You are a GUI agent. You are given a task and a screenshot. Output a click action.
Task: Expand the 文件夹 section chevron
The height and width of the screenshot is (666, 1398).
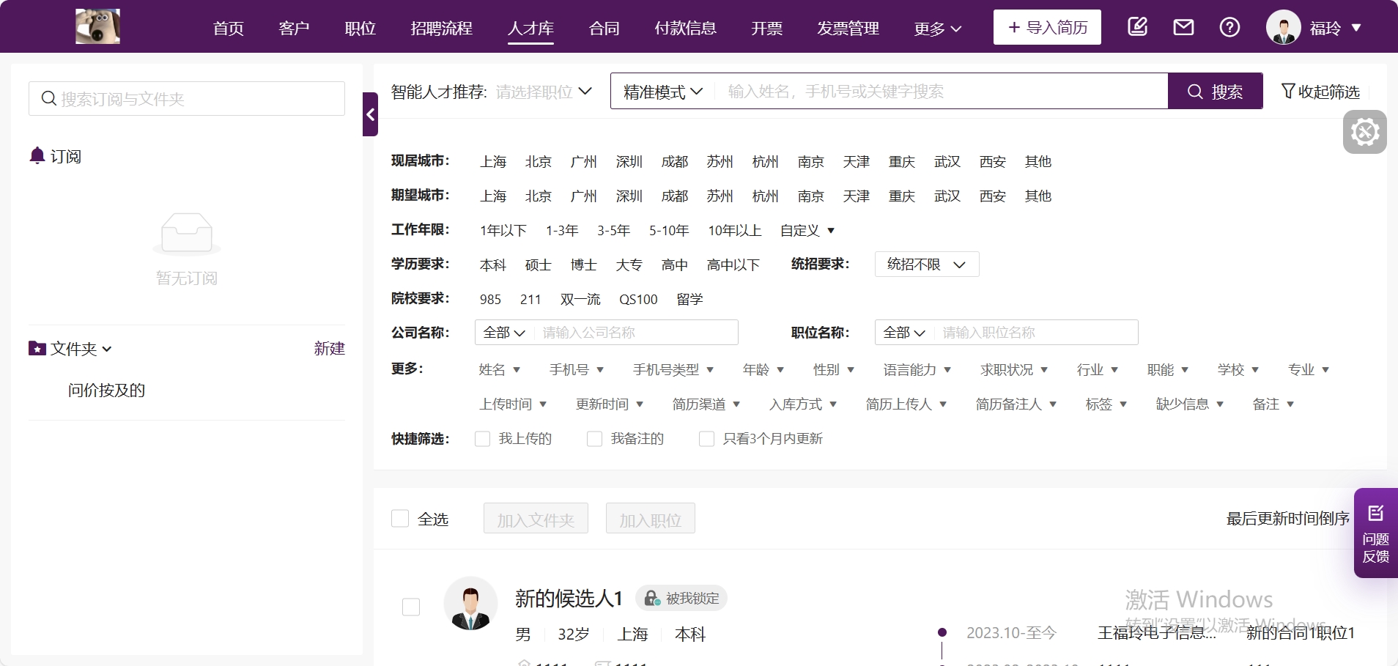click(107, 349)
